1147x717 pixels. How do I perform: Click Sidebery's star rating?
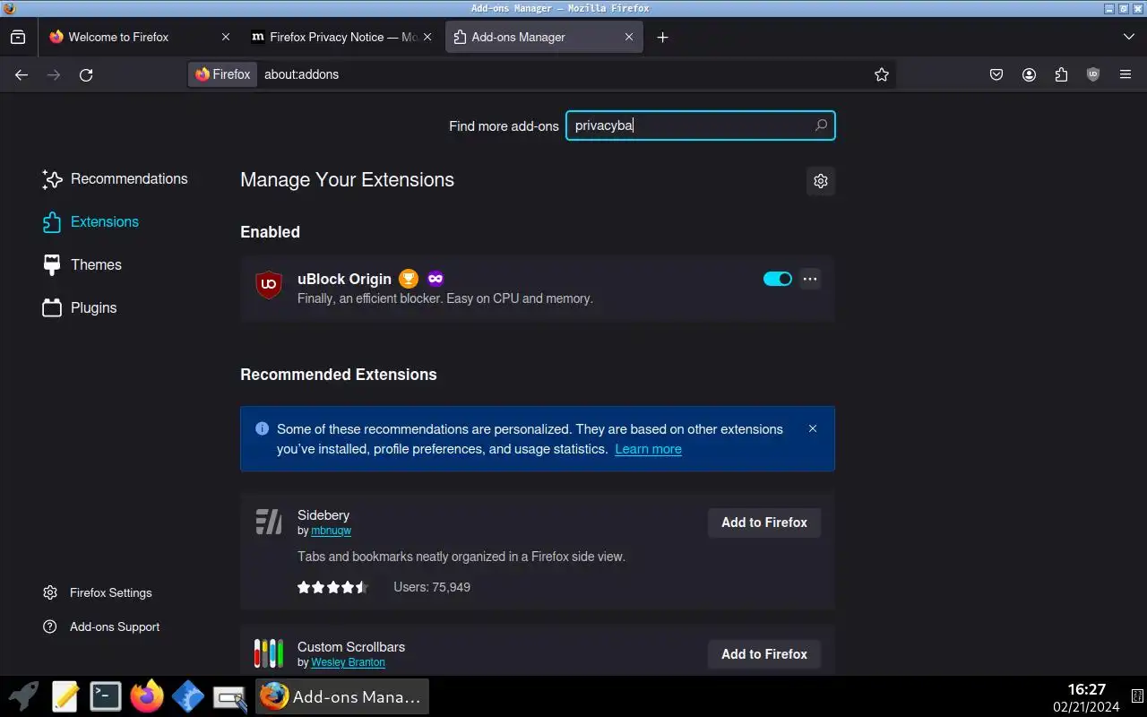pos(332,587)
